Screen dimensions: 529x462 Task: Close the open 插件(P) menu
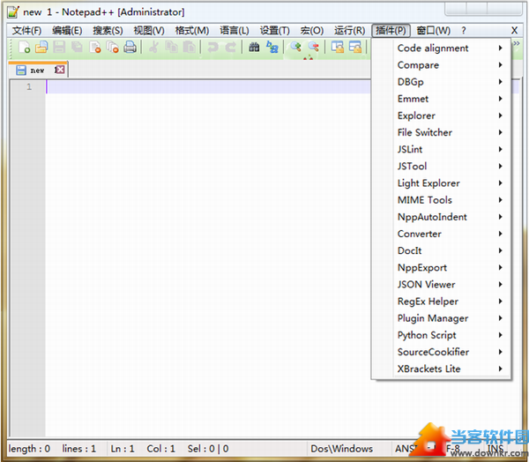pos(391,31)
